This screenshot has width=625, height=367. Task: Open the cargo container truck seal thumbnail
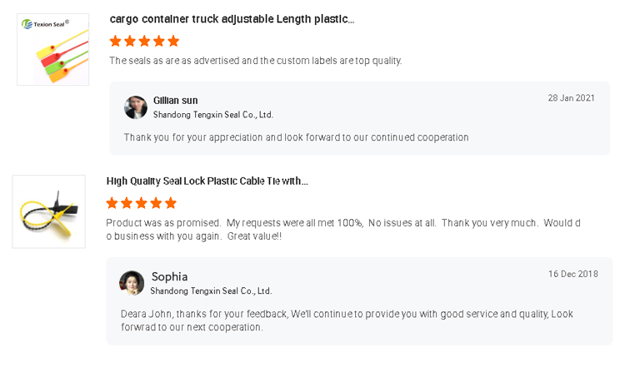pyautogui.click(x=52, y=49)
